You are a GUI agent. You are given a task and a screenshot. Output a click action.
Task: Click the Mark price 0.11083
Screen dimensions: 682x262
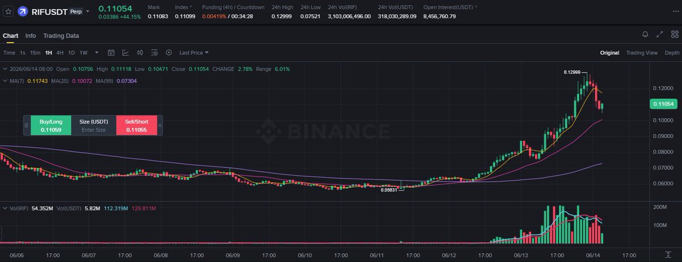click(157, 16)
